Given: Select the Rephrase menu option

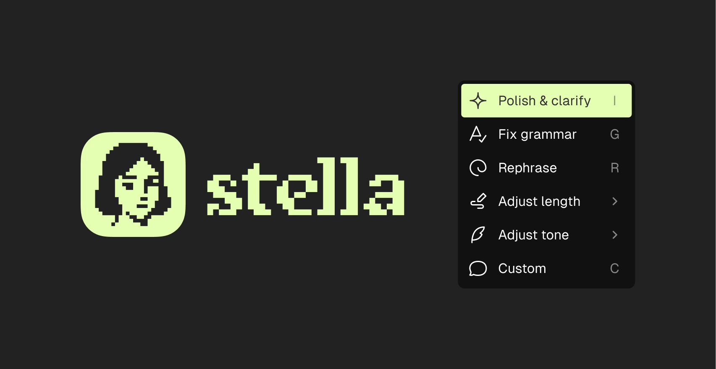Looking at the screenshot, I should pos(527,168).
